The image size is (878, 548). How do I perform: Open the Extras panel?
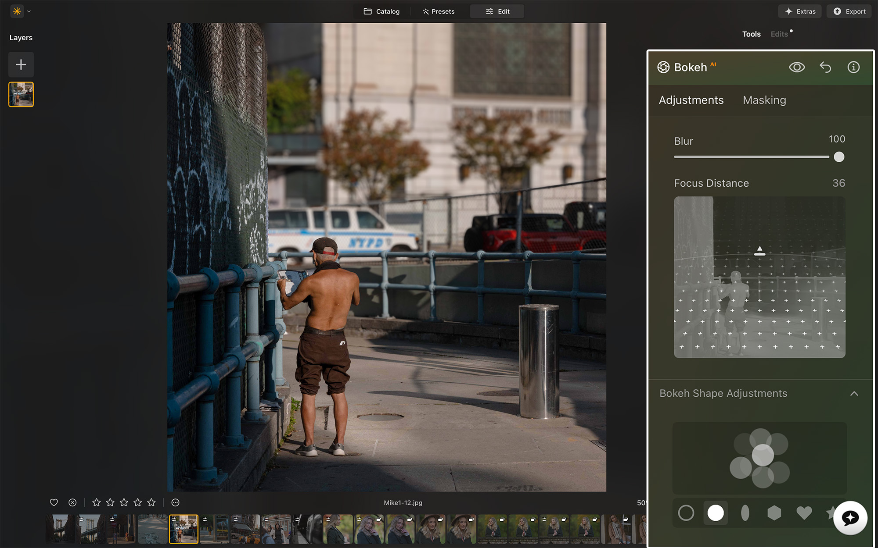coord(799,11)
